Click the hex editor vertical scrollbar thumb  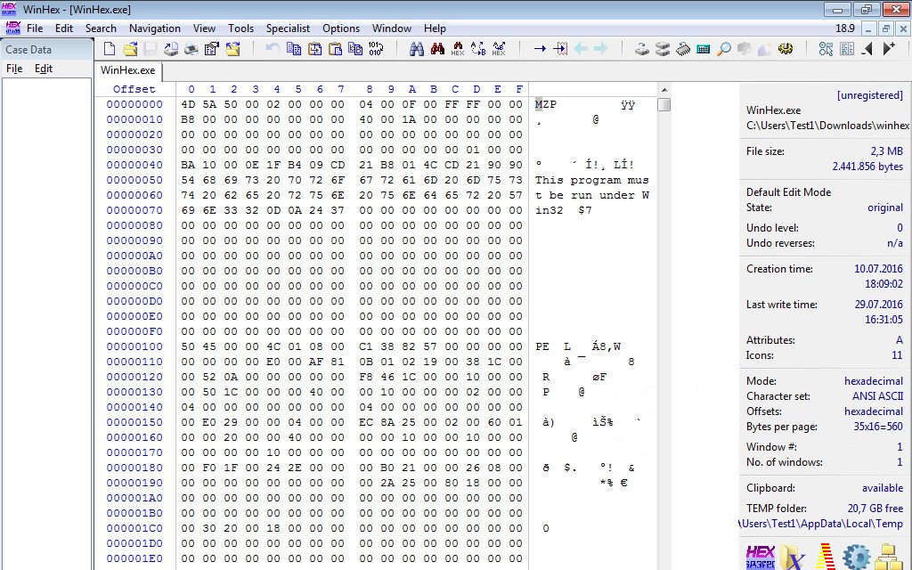pos(664,104)
